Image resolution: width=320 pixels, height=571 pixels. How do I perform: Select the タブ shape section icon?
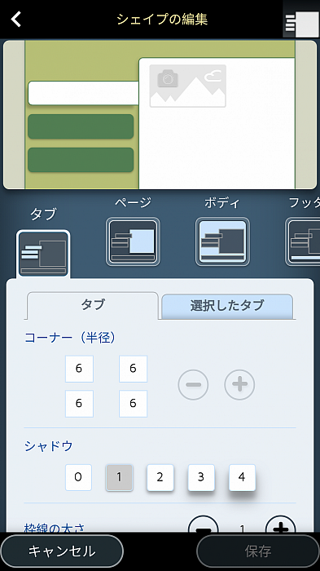coord(43,254)
